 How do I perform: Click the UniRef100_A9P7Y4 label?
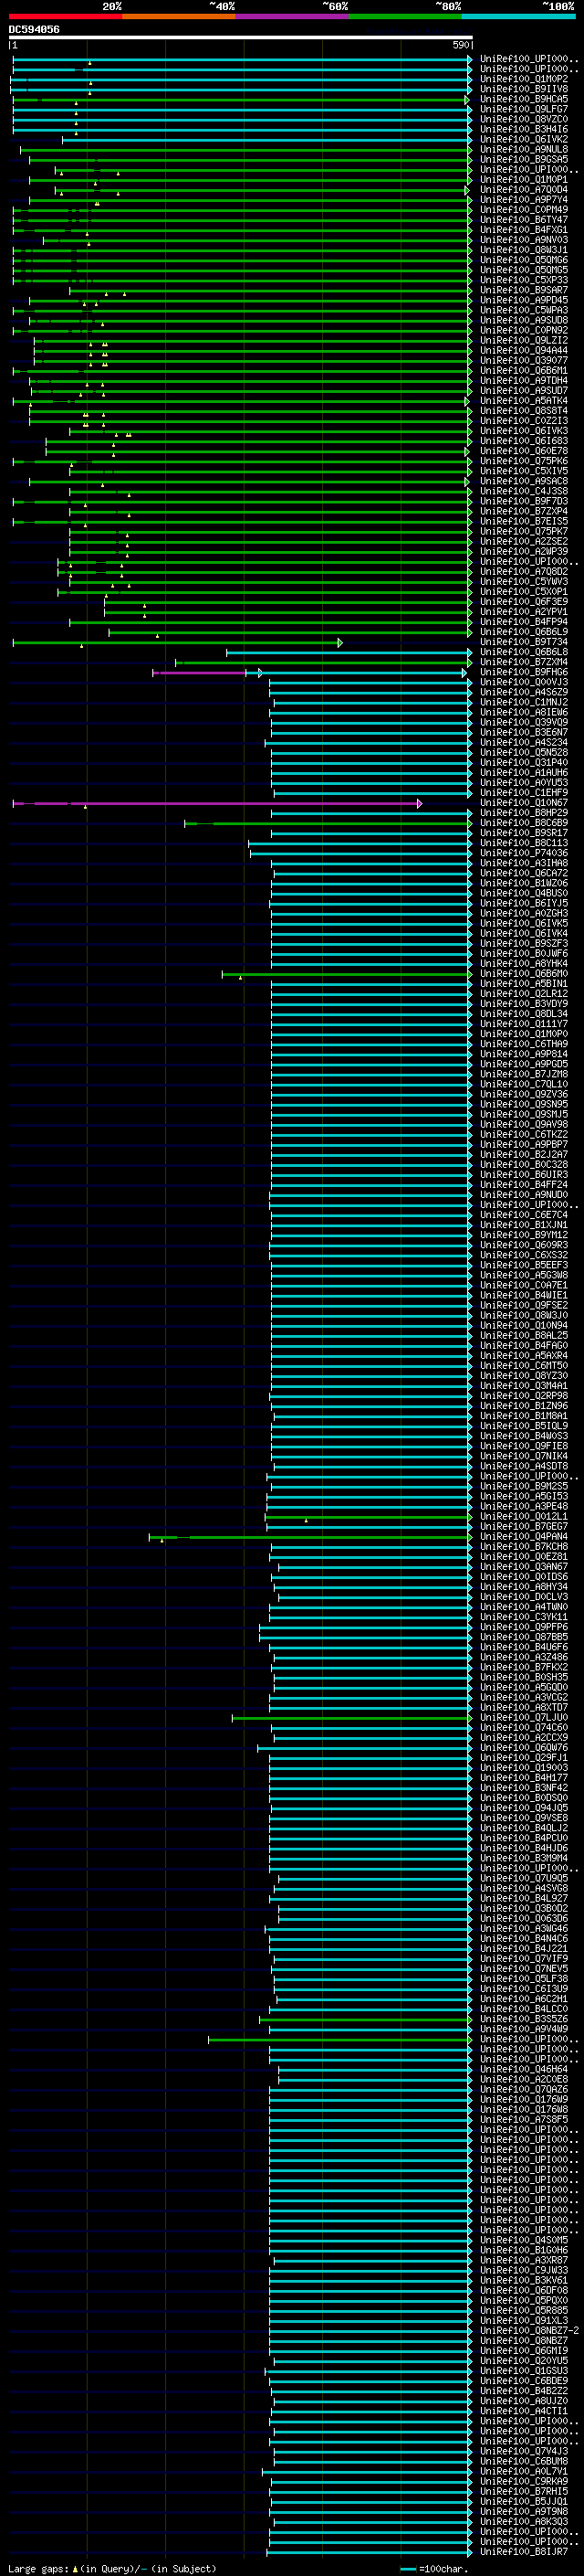tap(523, 199)
